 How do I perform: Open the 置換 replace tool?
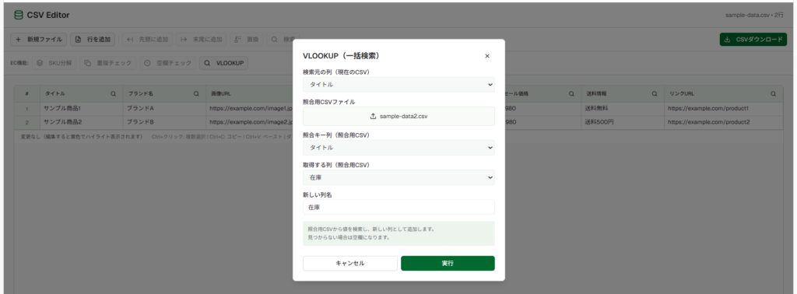(247, 40)
